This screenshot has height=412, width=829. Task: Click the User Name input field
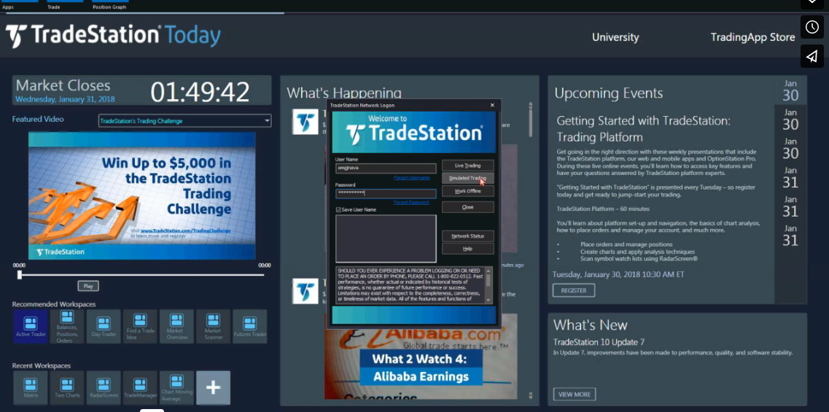click(386, 168)
